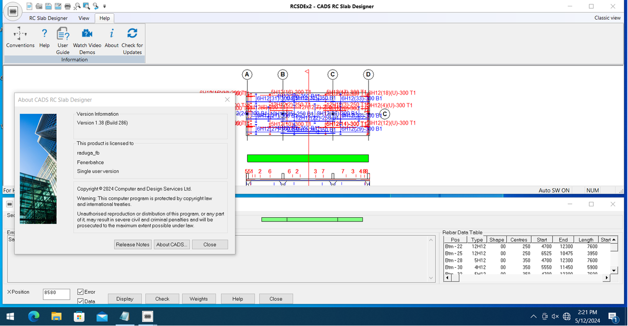Open the Mail app from the taskbar
This screenshot has width=628, height=326.
click(102, 316)
